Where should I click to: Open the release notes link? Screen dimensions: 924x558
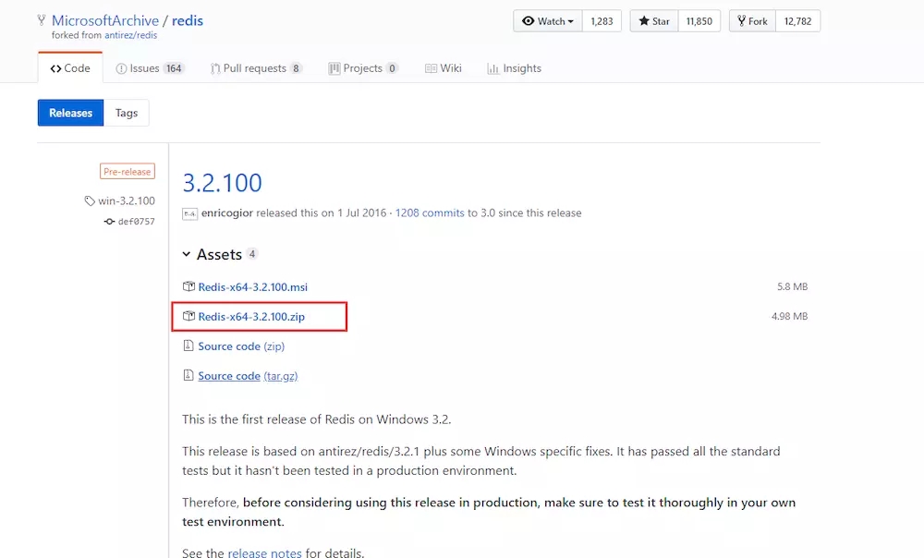point(264,552)
